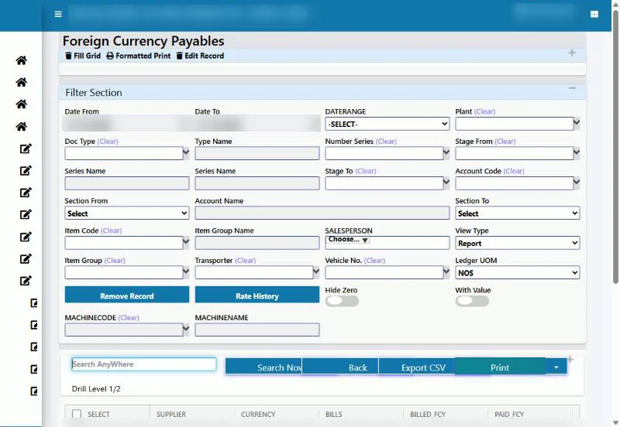Click the MACHINENAME field
The width and height of the screenshot is (620, 427).
point(257,330)
